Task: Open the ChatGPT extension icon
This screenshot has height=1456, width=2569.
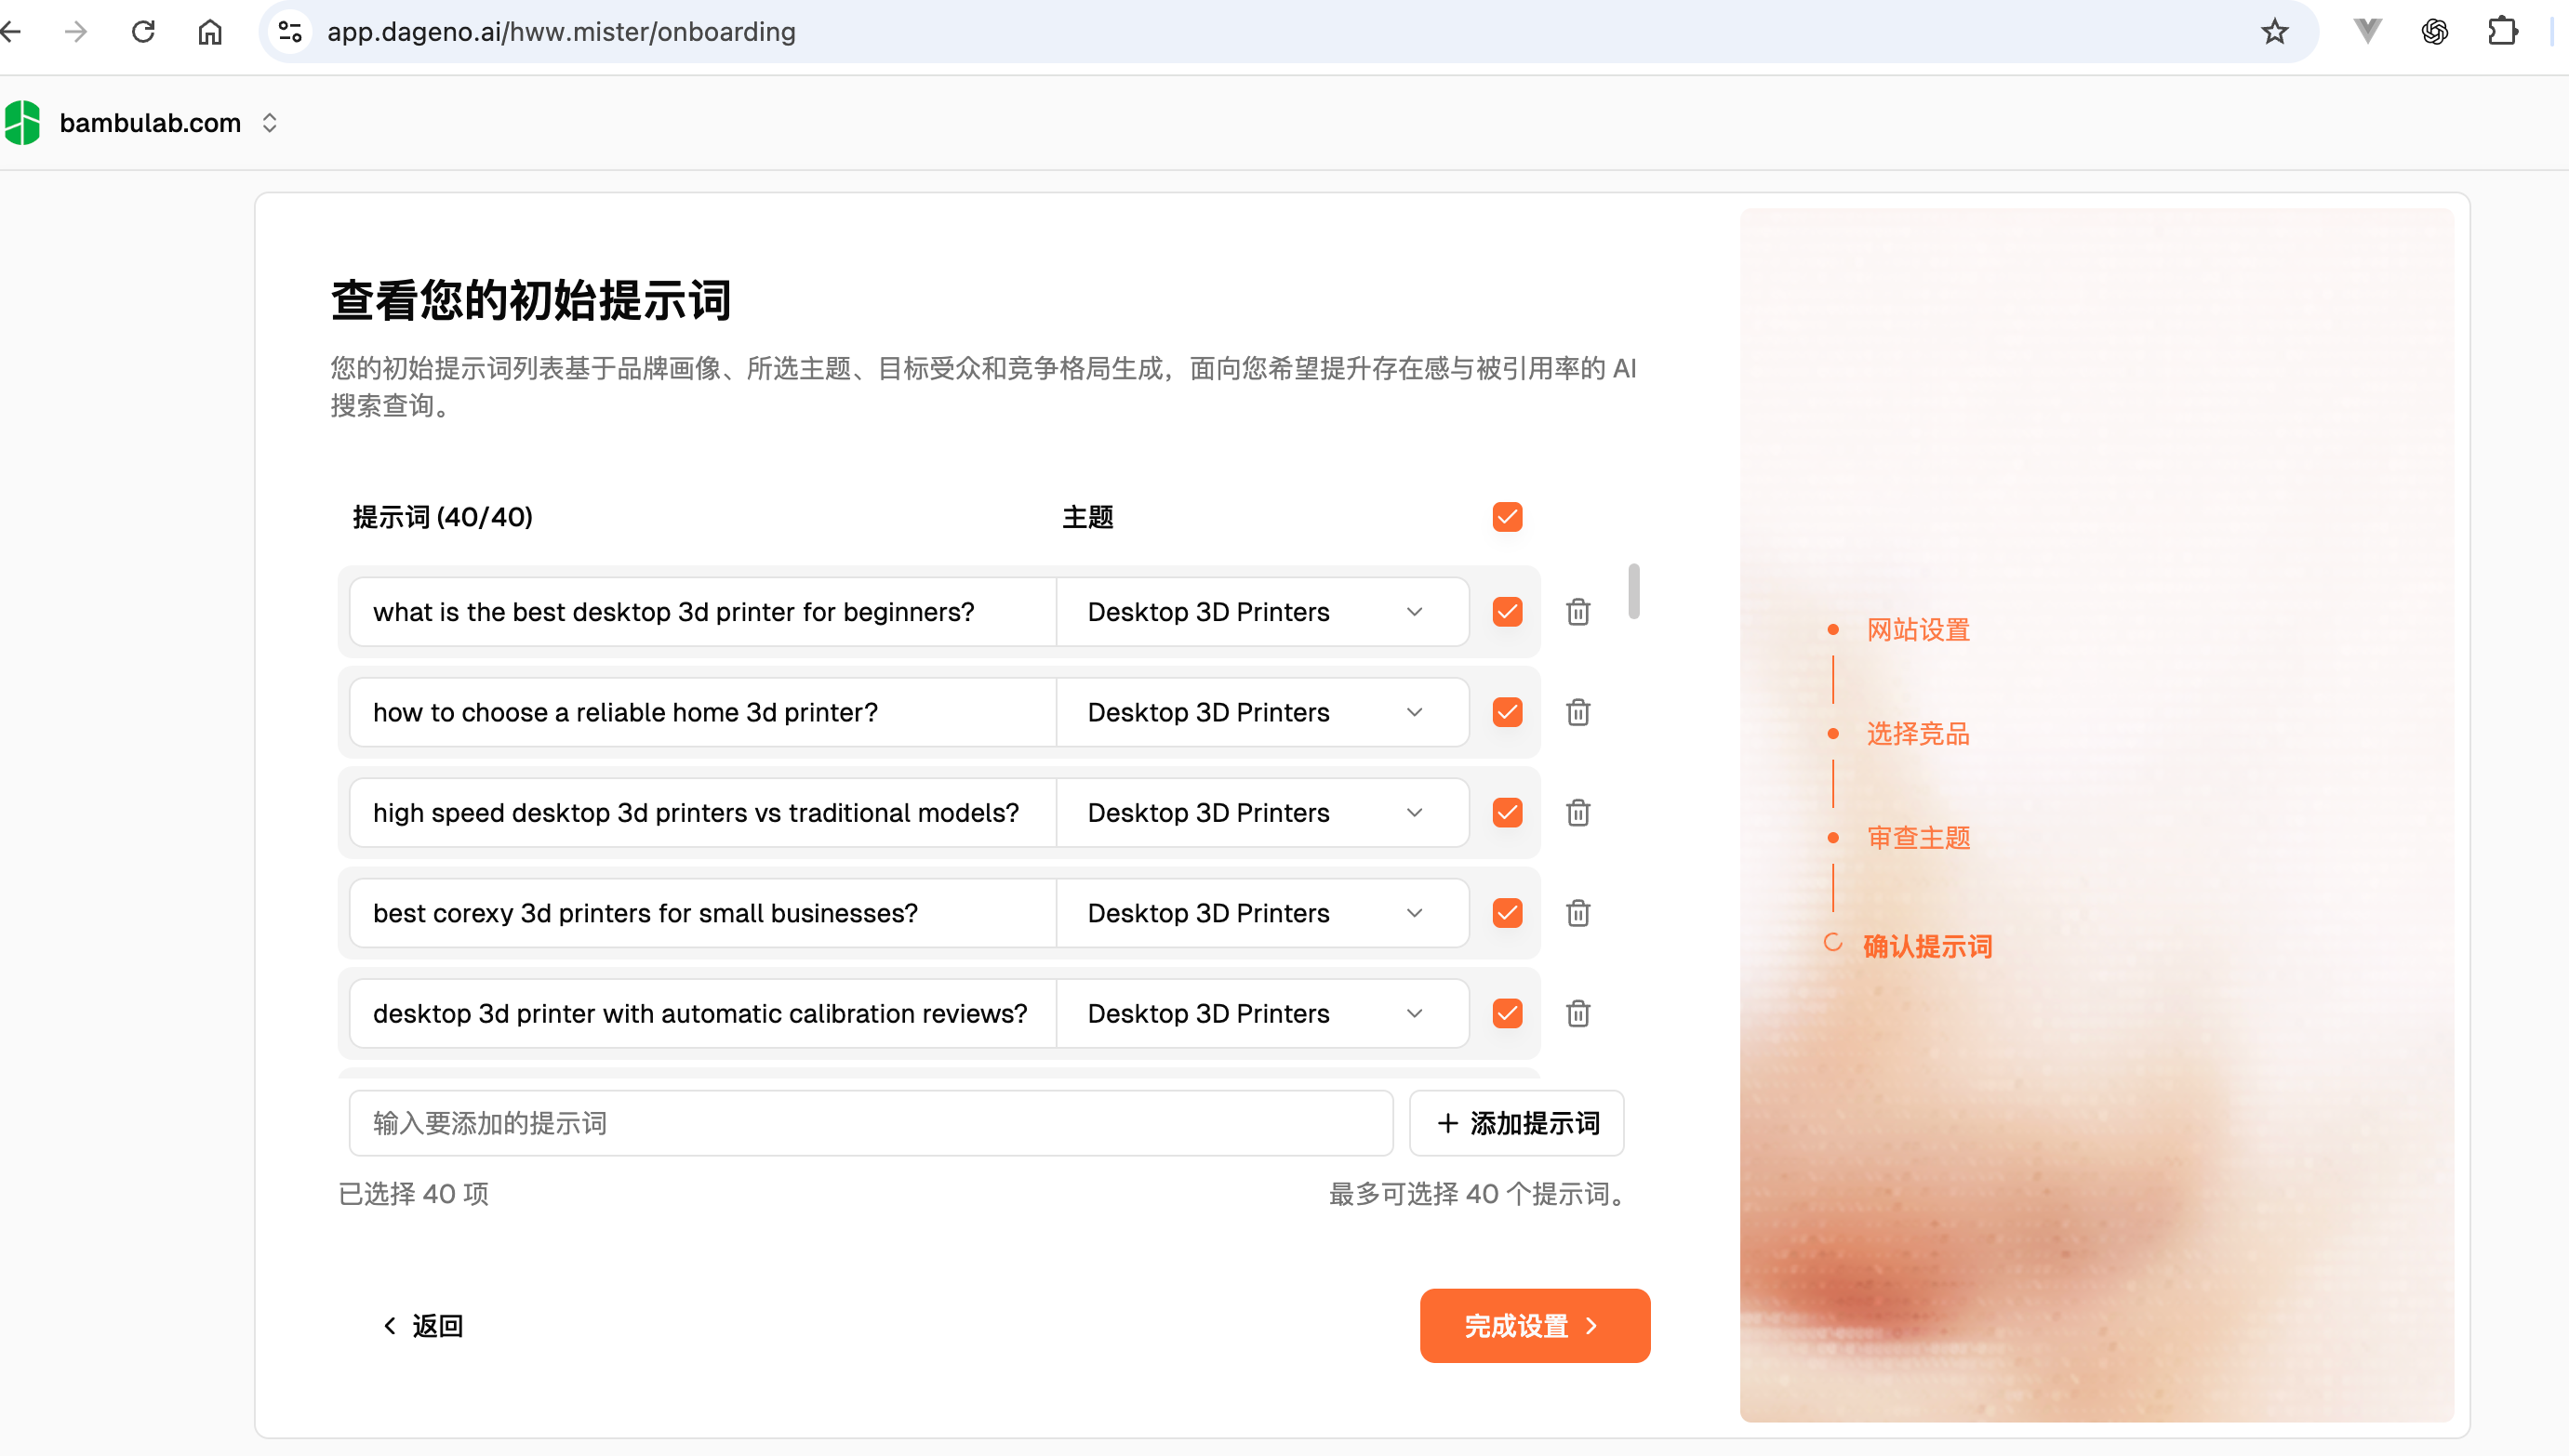Action: coord(2434,32)
